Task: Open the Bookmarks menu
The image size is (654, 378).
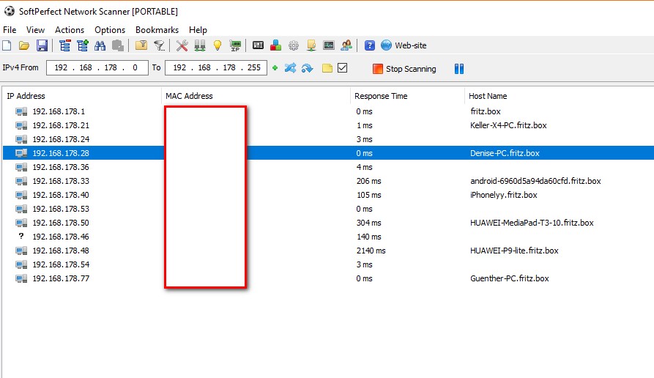Action: [157, 30]
